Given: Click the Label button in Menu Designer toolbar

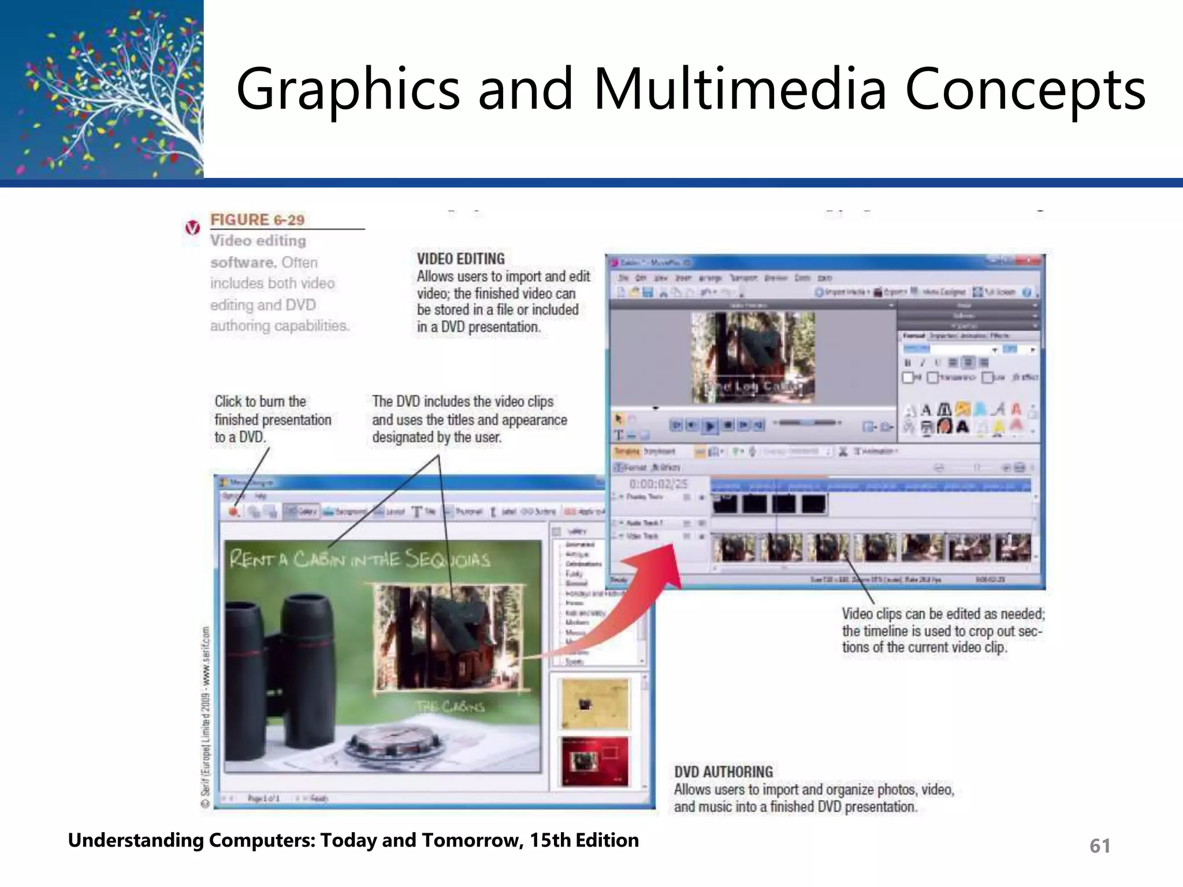Looking at the screenshot, I should pyautogui.click(x=504, y=512).
